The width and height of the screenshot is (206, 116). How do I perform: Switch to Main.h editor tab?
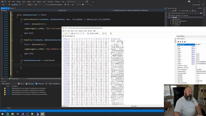click(x=12, y=8)
